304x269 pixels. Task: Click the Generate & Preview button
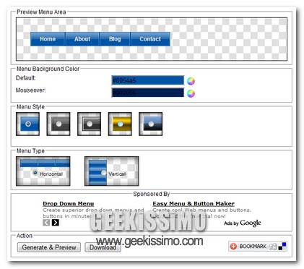point(49,247)
